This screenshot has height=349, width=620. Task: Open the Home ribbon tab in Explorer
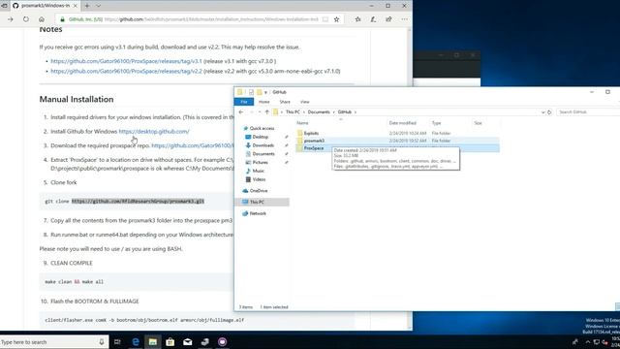point(263,102)
